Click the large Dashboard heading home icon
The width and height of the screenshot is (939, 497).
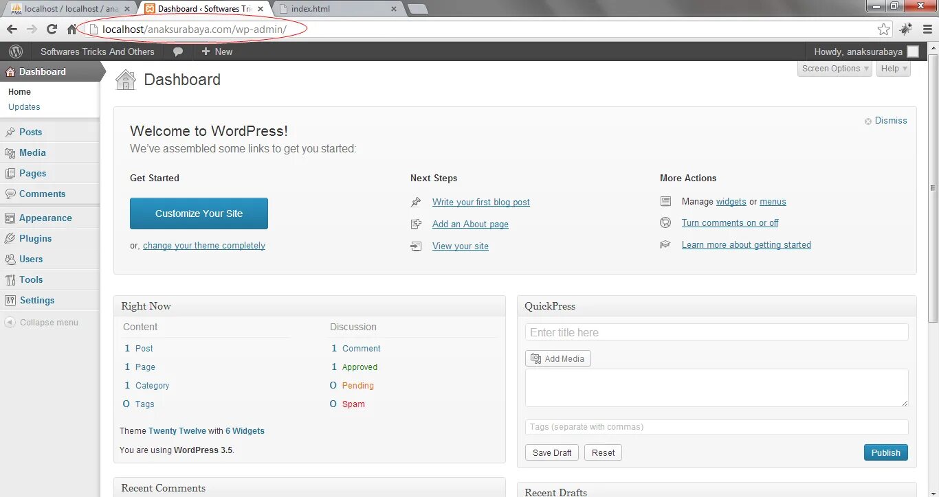click(x=126, y=80)
